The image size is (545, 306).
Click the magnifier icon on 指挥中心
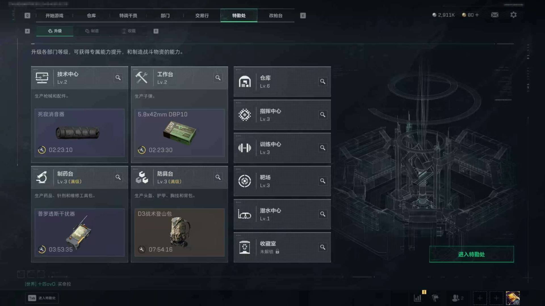tap(323, 115)
